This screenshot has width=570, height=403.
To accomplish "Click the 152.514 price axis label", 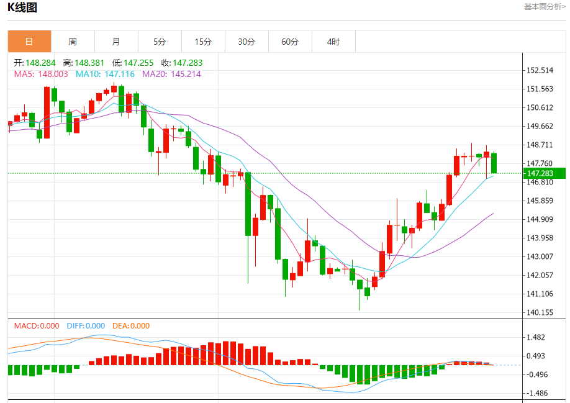I will point(540,70).
